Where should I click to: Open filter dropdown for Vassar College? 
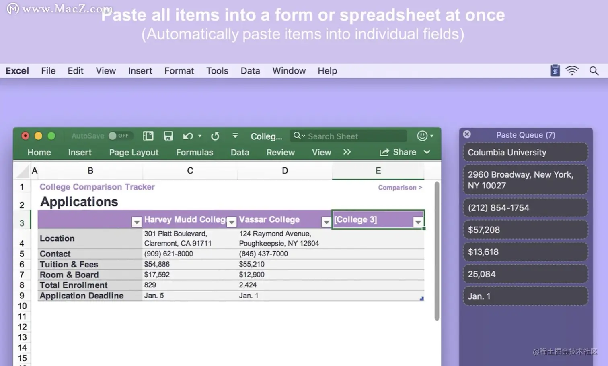(326, 222)
